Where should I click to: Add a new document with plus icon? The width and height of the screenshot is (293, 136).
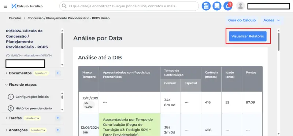click(58, 73)
